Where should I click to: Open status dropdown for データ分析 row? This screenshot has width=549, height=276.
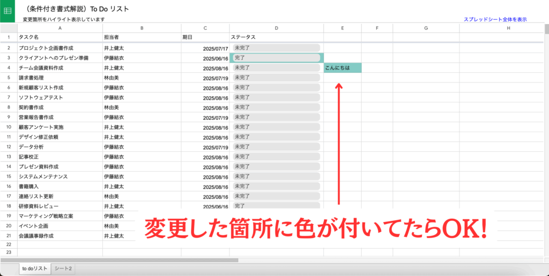coord(277,147)
